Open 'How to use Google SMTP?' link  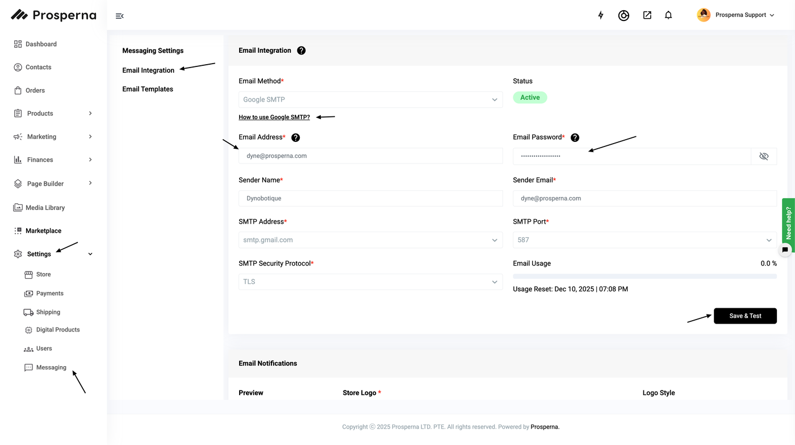coord(274,117)
